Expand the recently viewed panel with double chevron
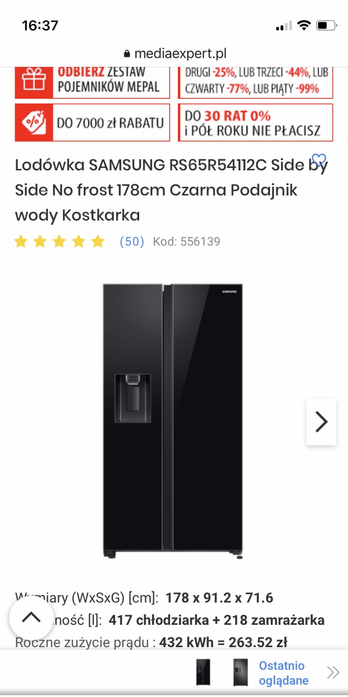 333,672
